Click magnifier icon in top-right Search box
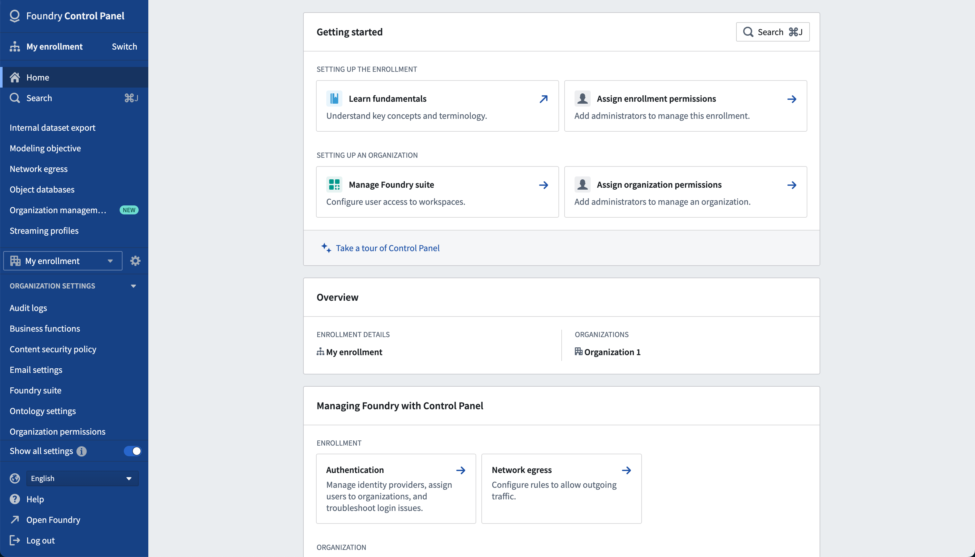The width and height of the screenshot is (975, 557). pos(748,32)
